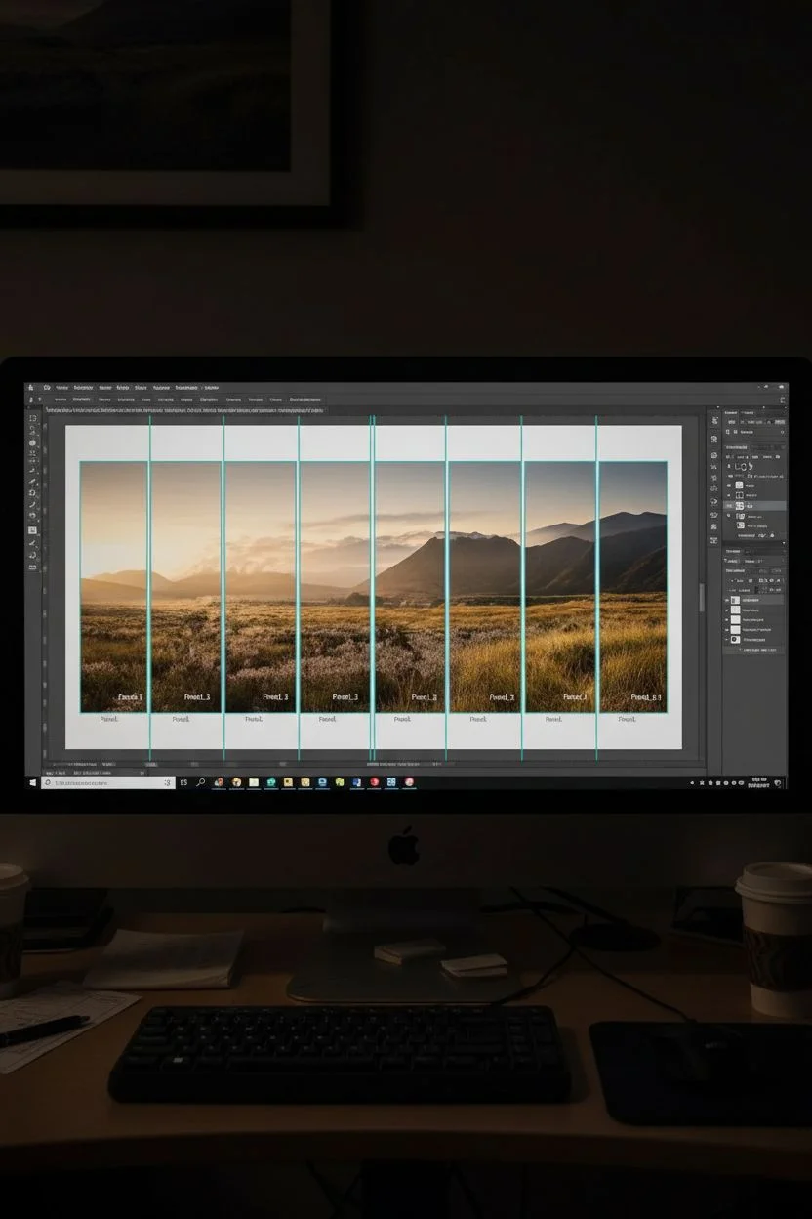Click inside the Windows taskbar search box

pyautogui.click(x=107, y=782)
